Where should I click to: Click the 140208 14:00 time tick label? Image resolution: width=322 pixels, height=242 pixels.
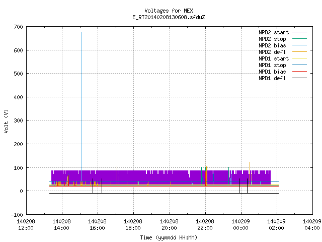(x=61, y=225)
